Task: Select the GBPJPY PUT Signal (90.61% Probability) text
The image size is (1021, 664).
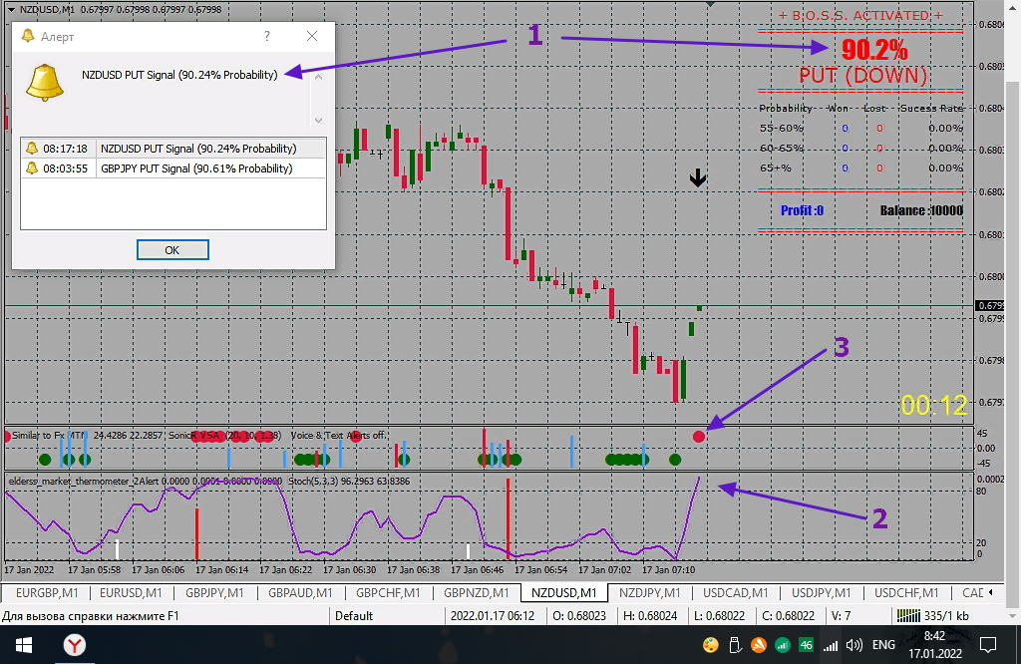Action: point(196,168)
